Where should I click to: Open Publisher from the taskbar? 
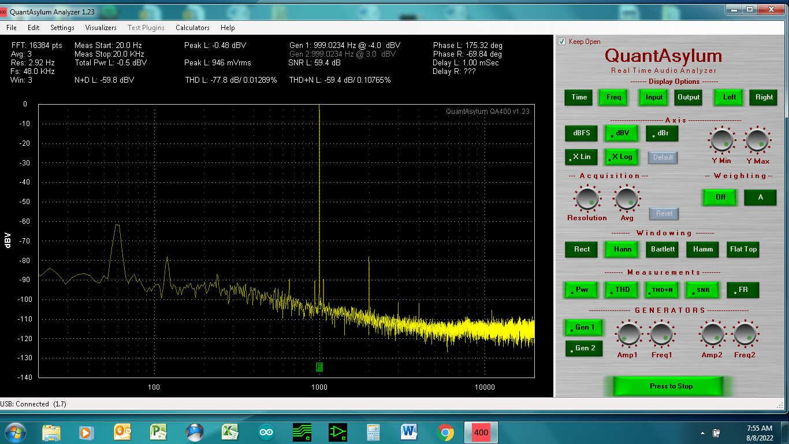point(158,432)
